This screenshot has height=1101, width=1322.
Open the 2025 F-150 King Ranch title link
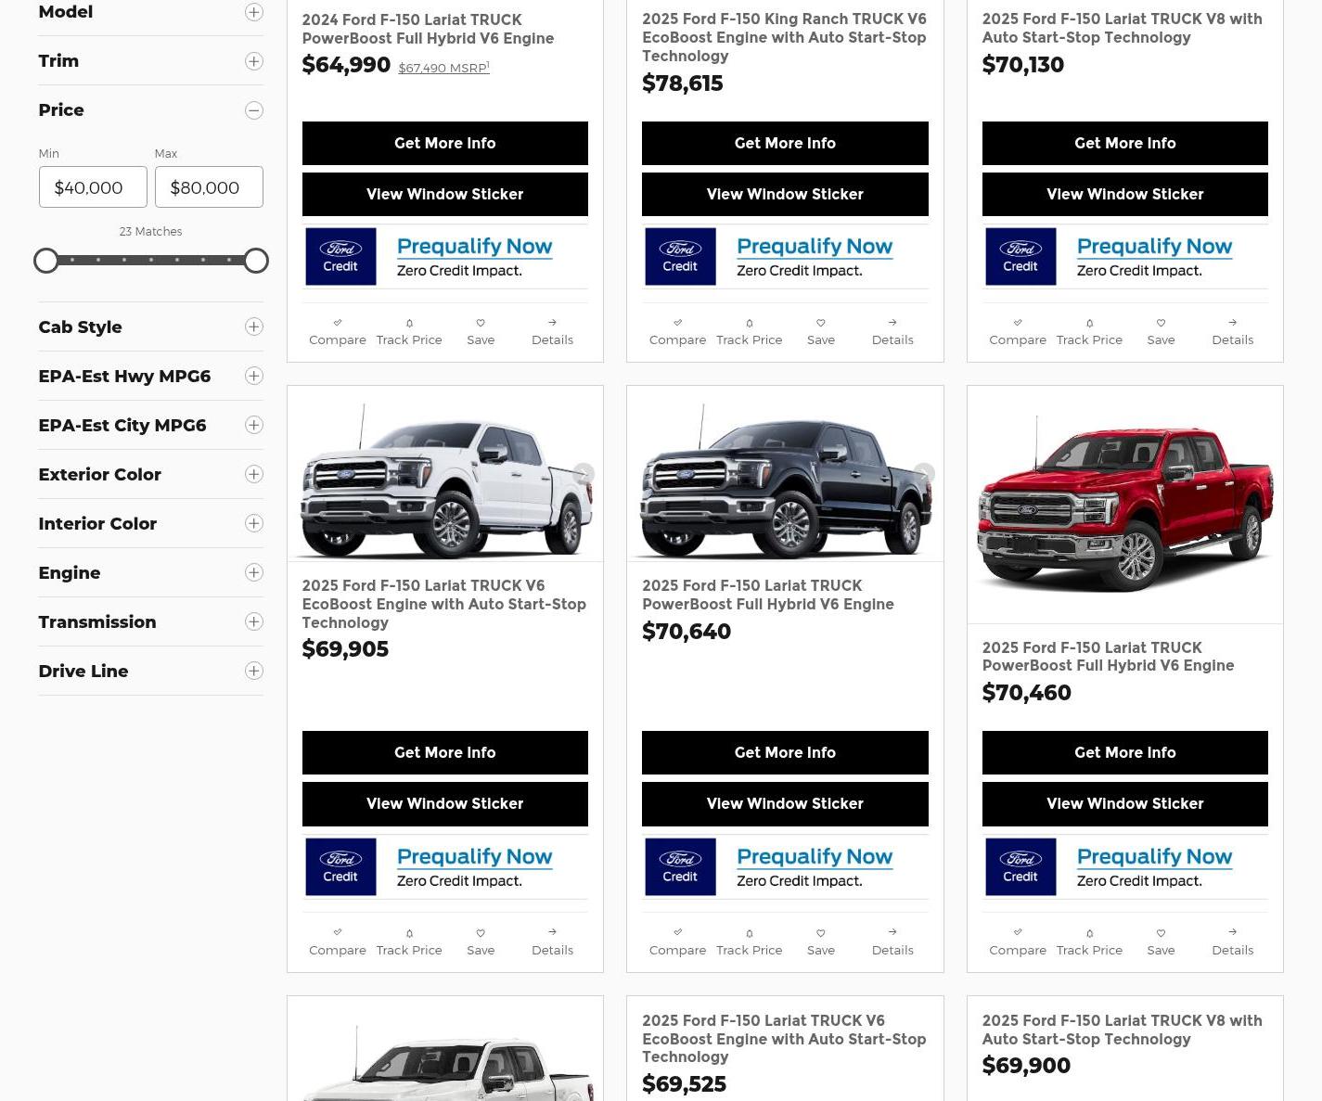click(x=784, y=37)
